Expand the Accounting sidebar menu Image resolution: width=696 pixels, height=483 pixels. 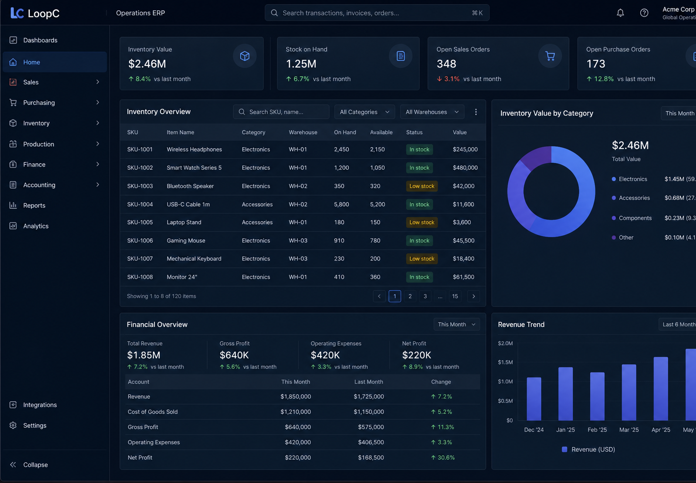tap(98, 185)
